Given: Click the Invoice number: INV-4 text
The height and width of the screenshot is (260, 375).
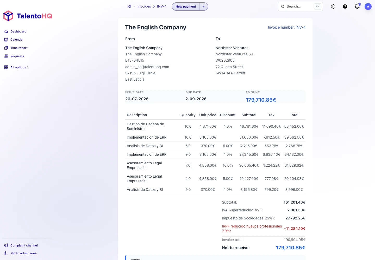Looking at the screenshot, I should (287, 27).
